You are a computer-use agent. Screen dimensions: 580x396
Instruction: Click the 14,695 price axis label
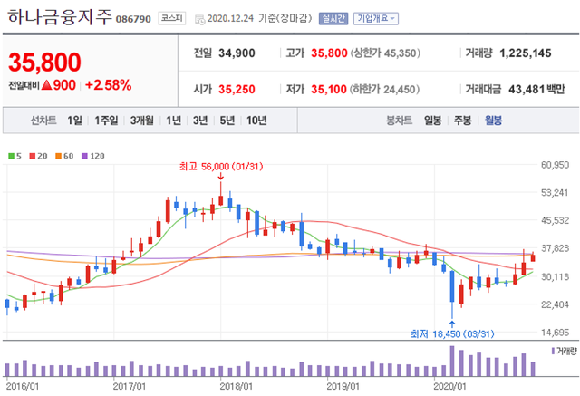[555, 333]
